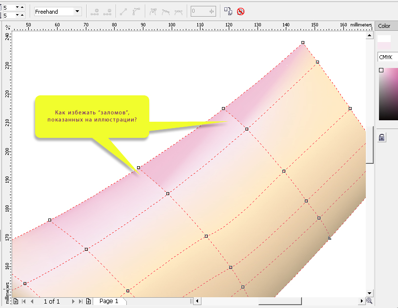Image resolution: width=398 pixels, height=308 pixels.
Task: Click the delete nodes icon
Action: tap(107, 11)
